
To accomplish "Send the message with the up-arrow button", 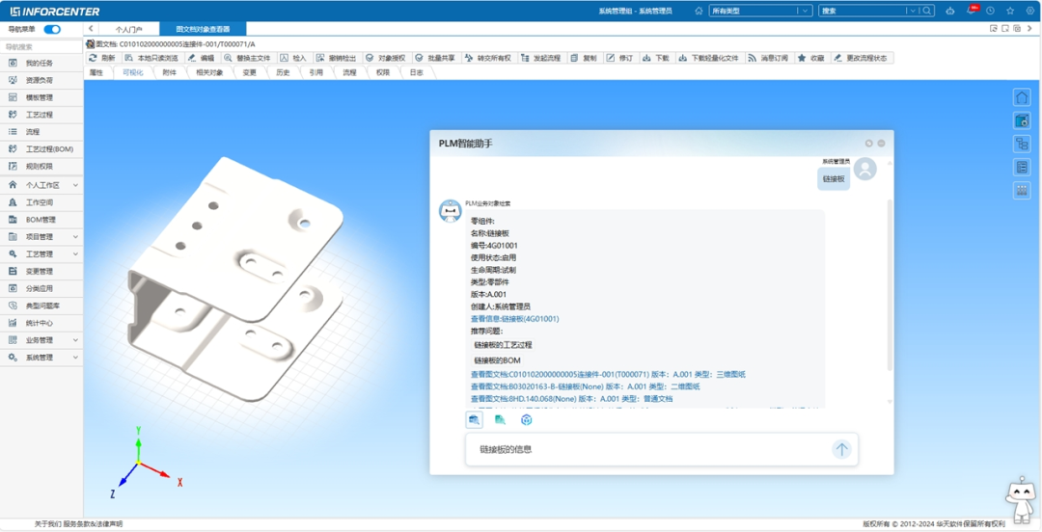I will click(x=842, y=450).
